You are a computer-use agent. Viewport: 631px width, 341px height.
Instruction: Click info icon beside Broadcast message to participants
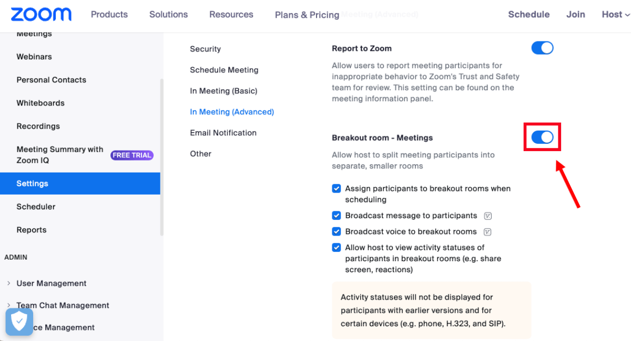coord(487,216)
